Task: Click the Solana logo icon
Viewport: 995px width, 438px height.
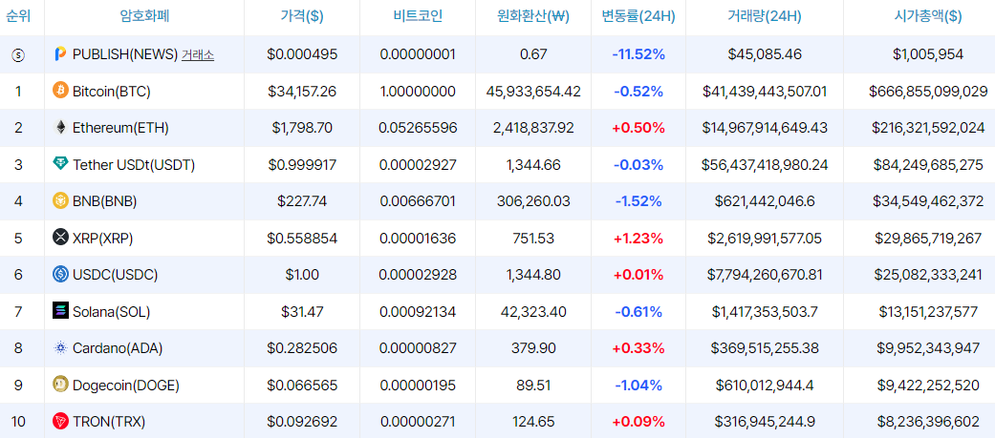Action: (60, 310)
